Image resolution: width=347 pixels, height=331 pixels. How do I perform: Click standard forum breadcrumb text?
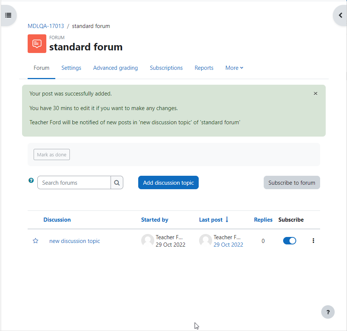point(91,26)
